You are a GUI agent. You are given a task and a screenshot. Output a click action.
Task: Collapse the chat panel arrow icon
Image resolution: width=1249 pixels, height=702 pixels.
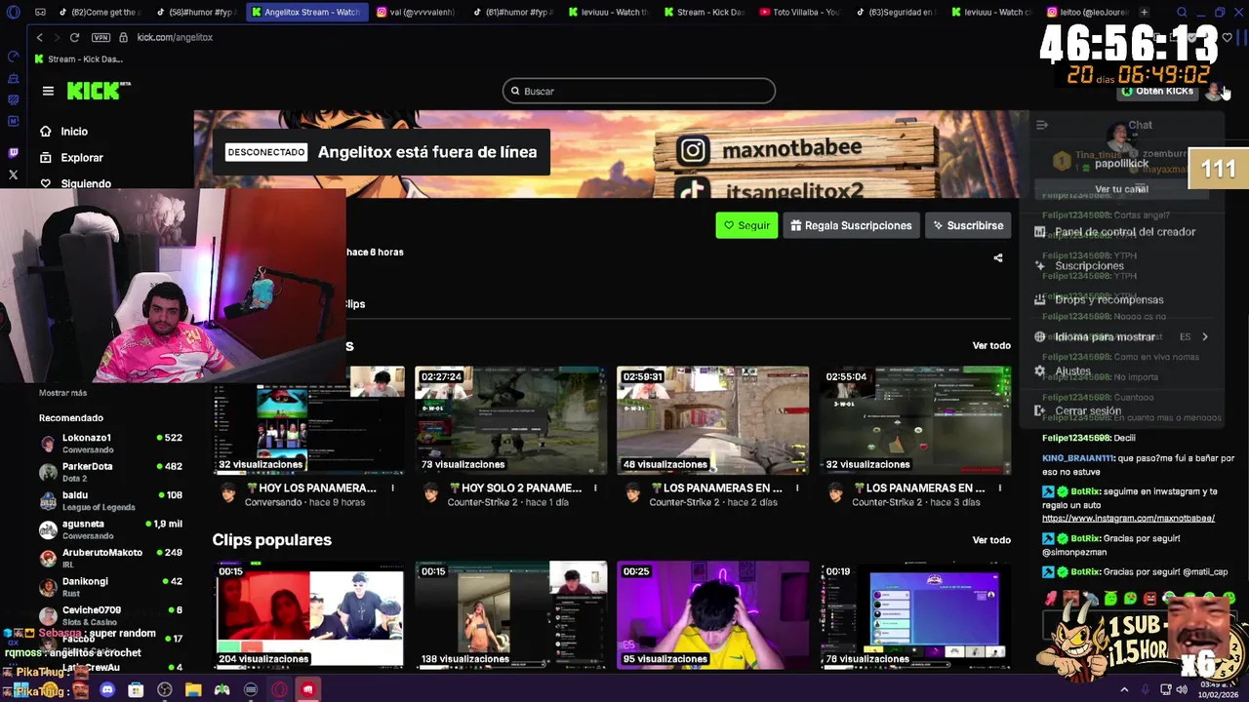[x=1042, y=125]
